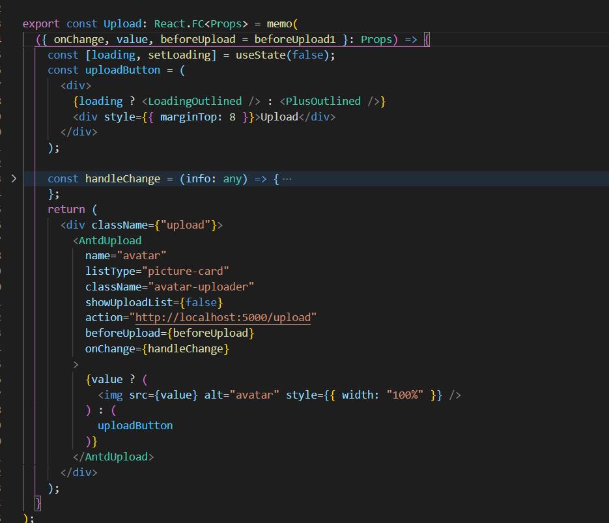Image resolution: width=609 pixels, height=523 pixels.
Task: Click the 'Props' type after the destructured parameters
Action: [x=376, y=39]
